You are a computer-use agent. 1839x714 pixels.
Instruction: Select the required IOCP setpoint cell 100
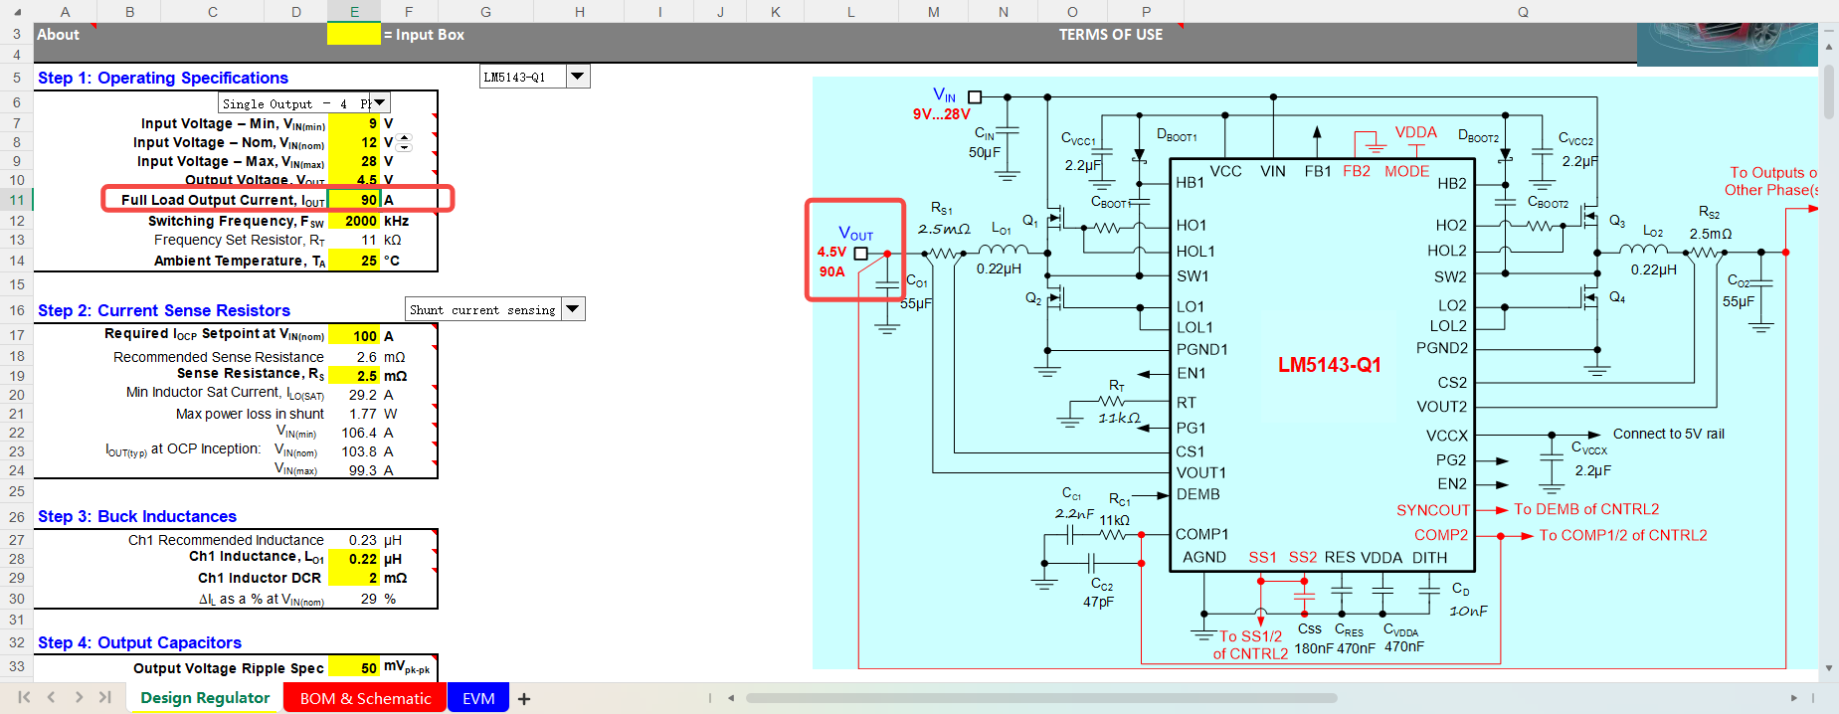point(354,336)
